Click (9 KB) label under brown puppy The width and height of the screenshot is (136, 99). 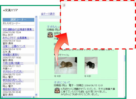pyautogui.click(x=57, y=76)
